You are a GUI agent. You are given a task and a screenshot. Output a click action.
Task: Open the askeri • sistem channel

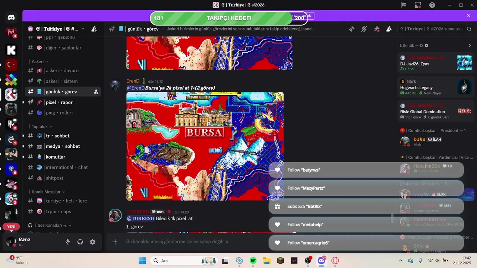click(x=63, y=81)
